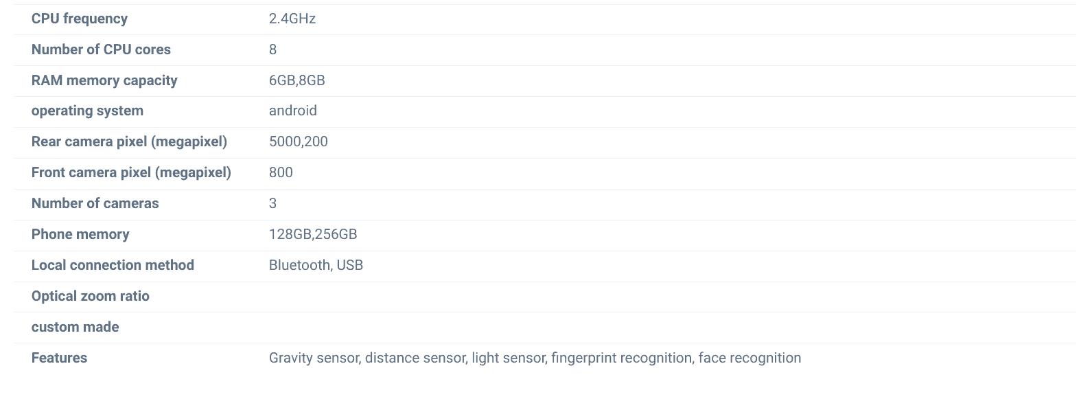Click the Features row label
Screen dimensions: 1092x399
point(59,358)
